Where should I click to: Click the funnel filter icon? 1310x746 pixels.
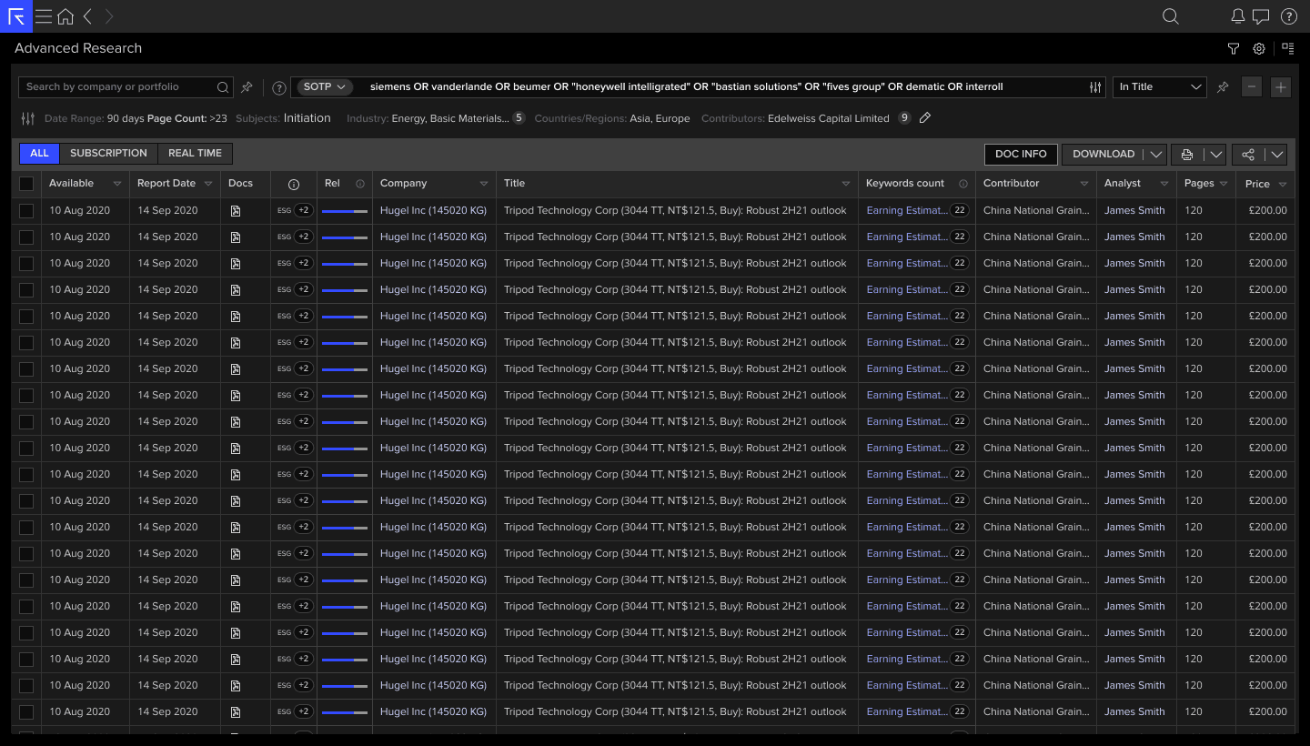click(1234, 48)
